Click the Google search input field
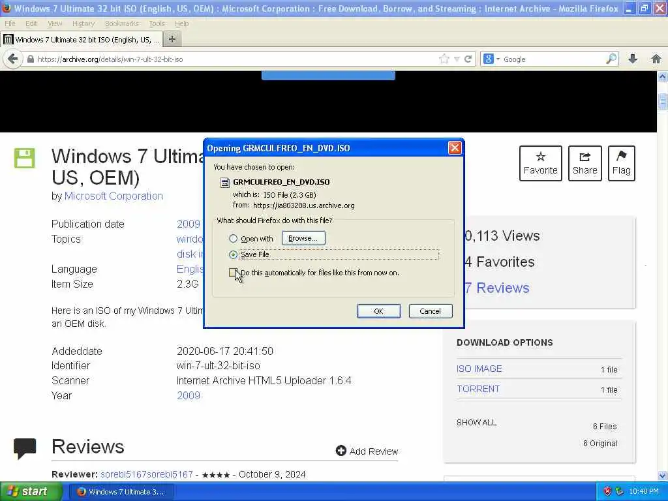 (x=553, y=59)
